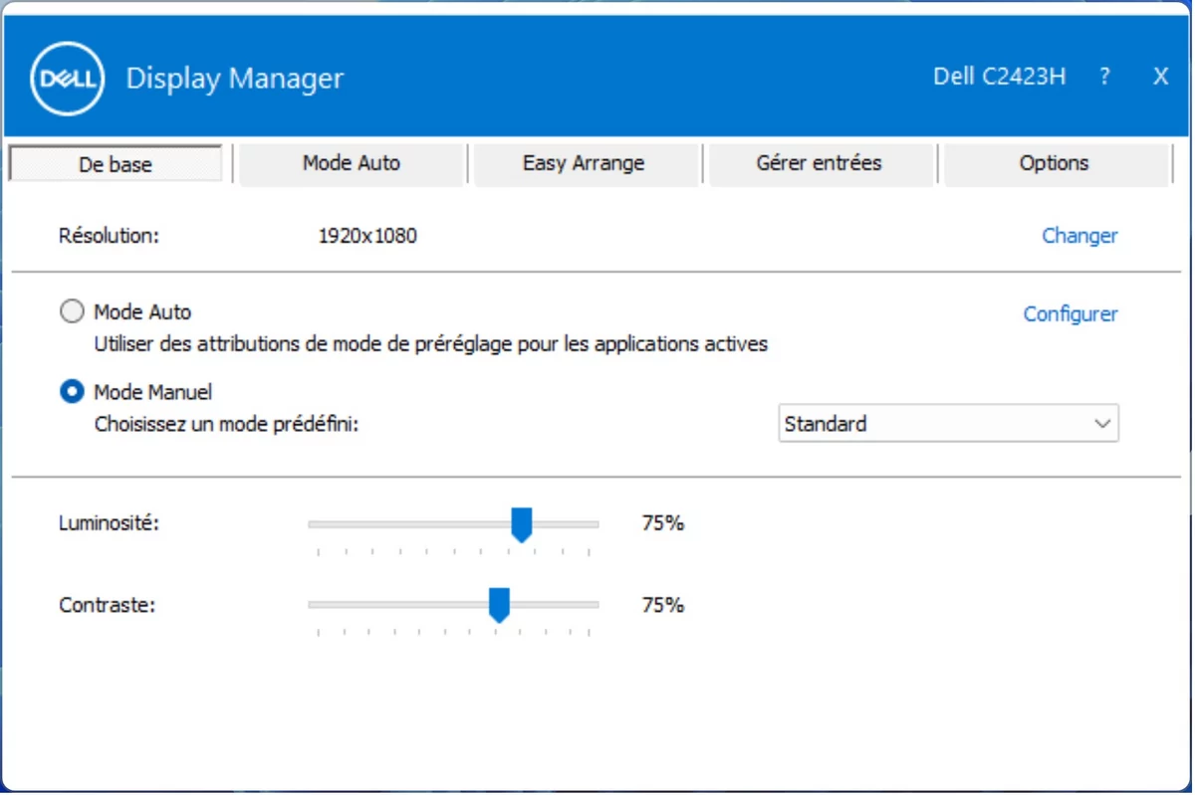Click the Dell C2423H monitor name
1195x795 pixels.
(x=1000, y=77)
